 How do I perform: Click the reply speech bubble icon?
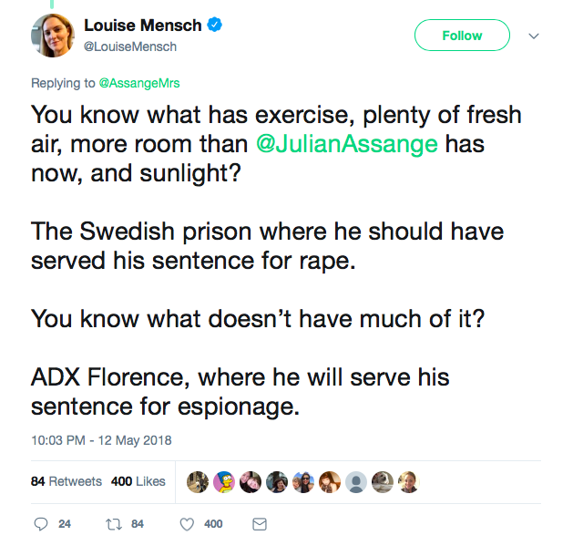(x=41, y=524)
